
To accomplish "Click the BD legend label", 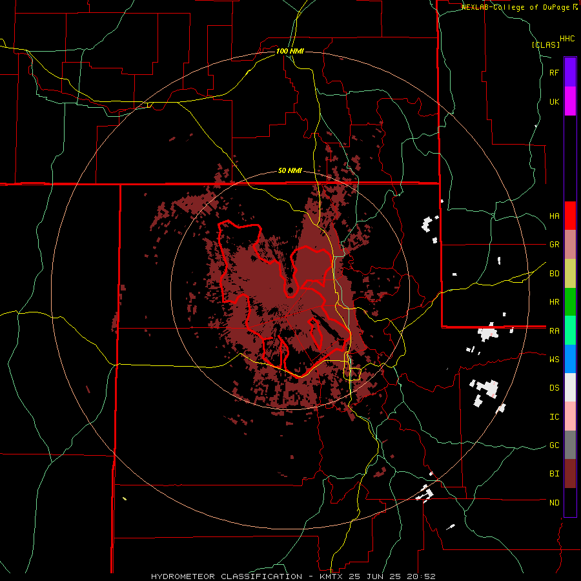I will coord(554,274).
